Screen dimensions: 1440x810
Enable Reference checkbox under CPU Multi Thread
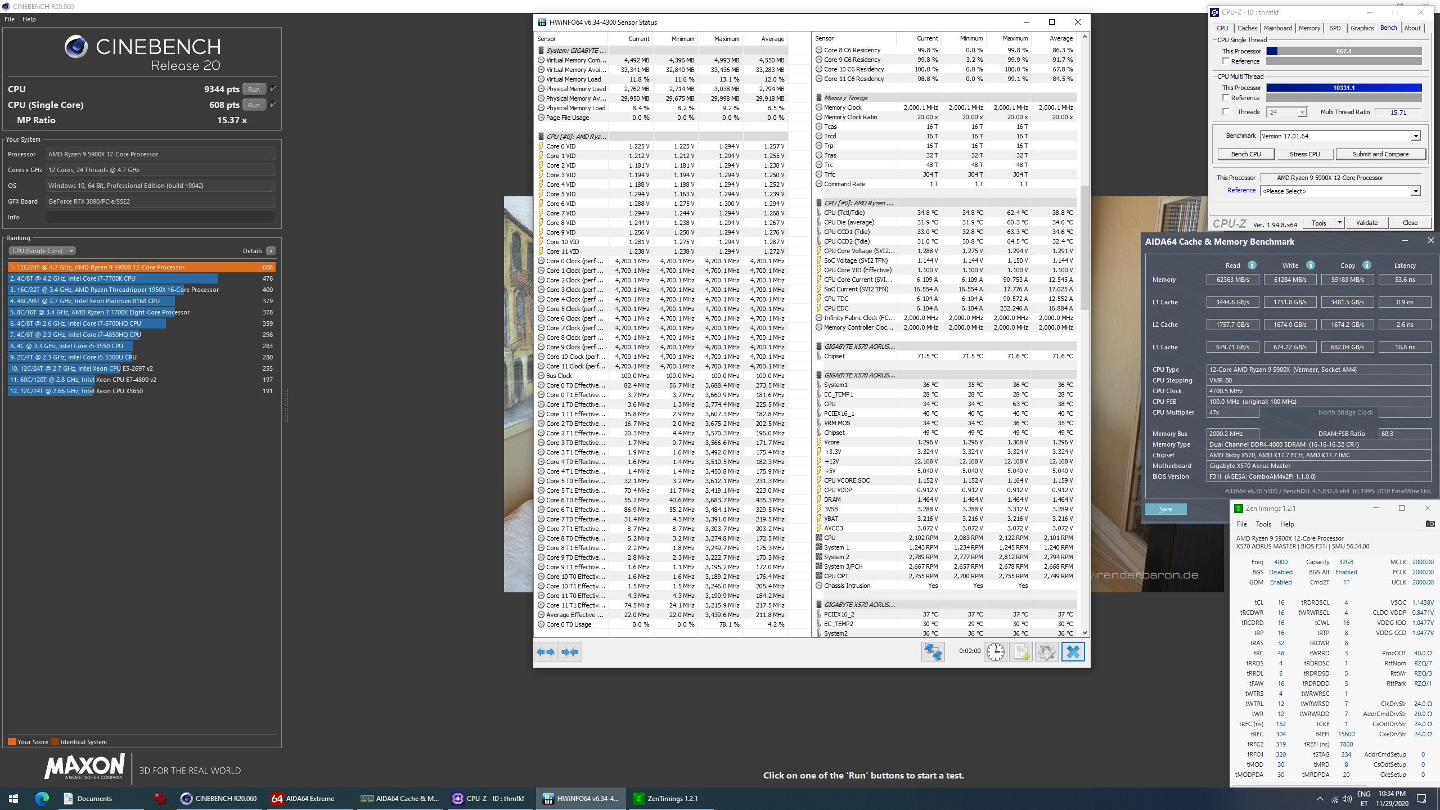pos(1226,98)
